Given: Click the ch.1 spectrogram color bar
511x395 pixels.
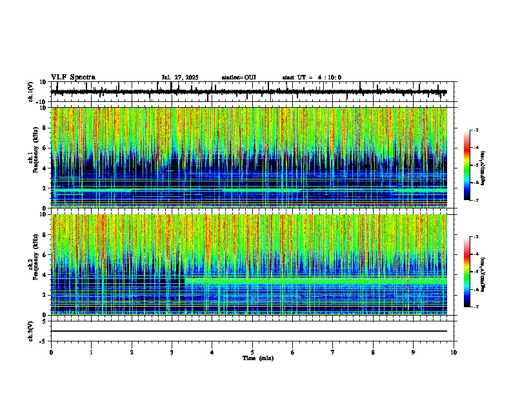Looking at the screenshot, I should point(466,165).
